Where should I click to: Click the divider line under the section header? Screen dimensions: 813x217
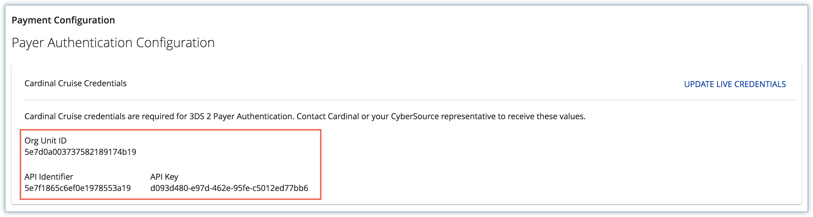pos(410,100)
